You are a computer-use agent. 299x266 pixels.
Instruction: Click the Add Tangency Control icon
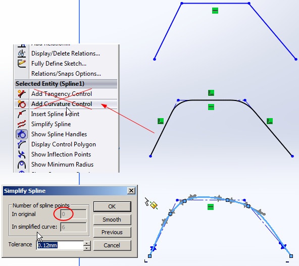tap(22, 94)
